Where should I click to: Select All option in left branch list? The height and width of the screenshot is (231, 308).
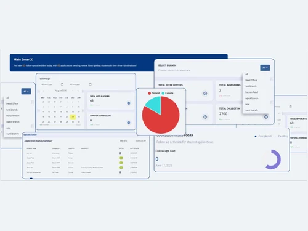point(7,98)
